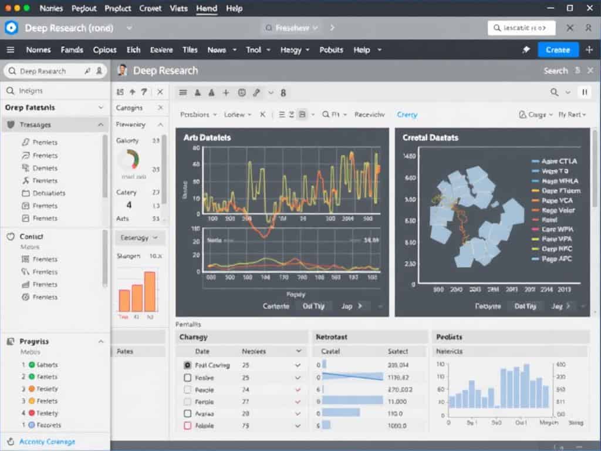The height and width of the screenshot is (451, 601).
Task: Click the Agne CTLA legend color swatch
Action: pos(535,161)
